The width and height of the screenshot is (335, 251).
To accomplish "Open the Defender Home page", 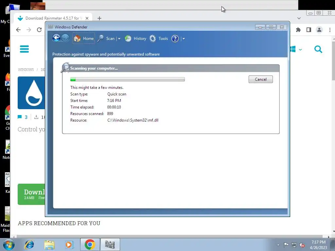I will click(84, 39).
